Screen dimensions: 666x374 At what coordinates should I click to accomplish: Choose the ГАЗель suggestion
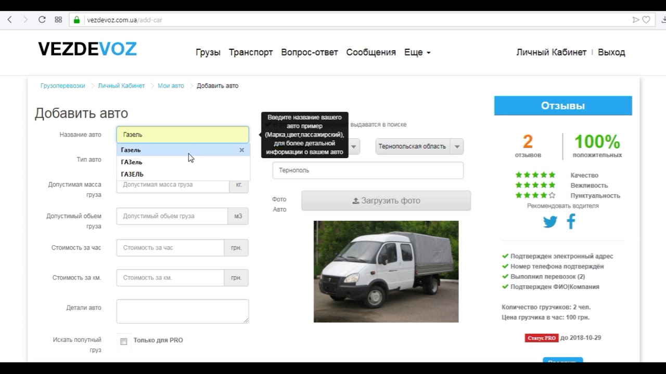pos(183,162)
